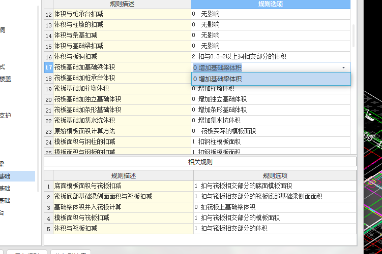The height and width of the screenshot is (254, 382).
Task: Select the '体积与桩承台扣减' rule description
Action: pyautogui.click(x=122, y=14)
